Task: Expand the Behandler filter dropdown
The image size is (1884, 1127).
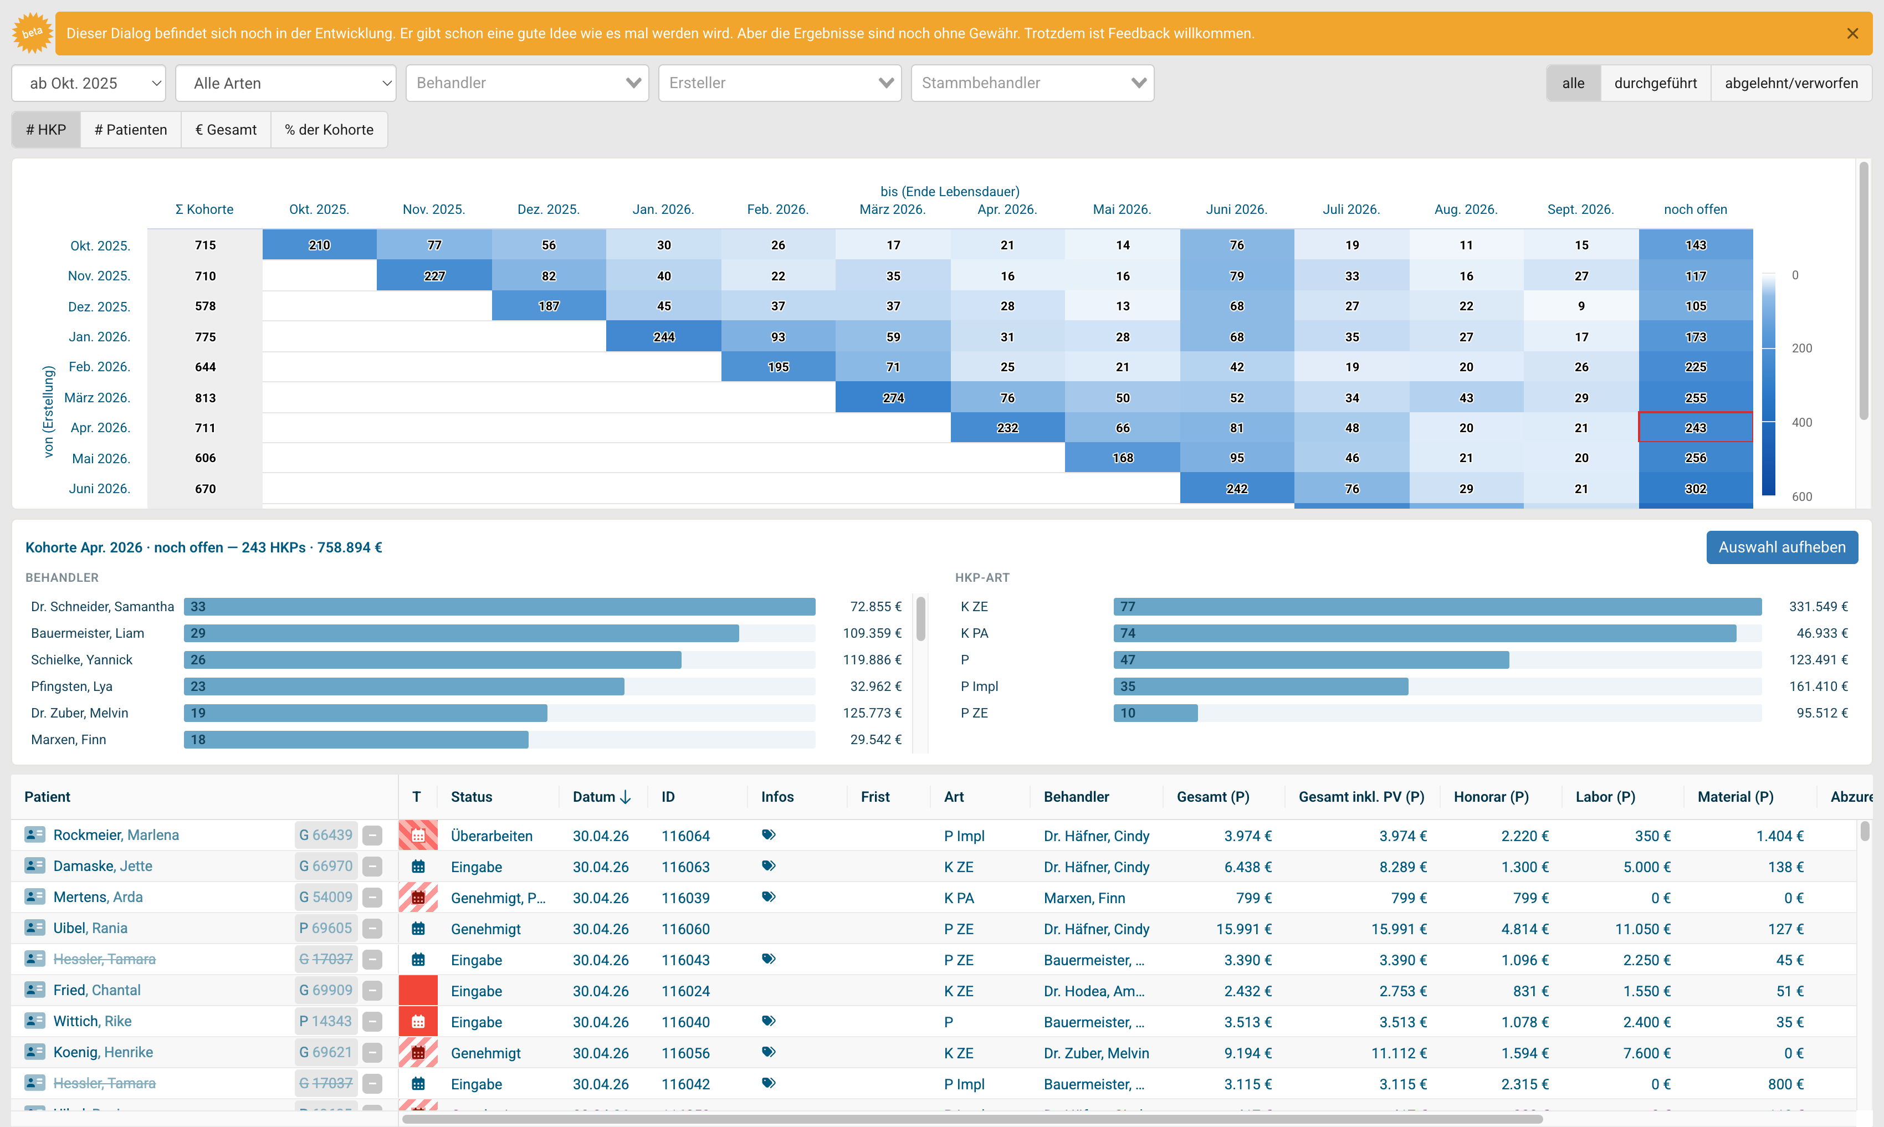Action: [x=527, y=83]
